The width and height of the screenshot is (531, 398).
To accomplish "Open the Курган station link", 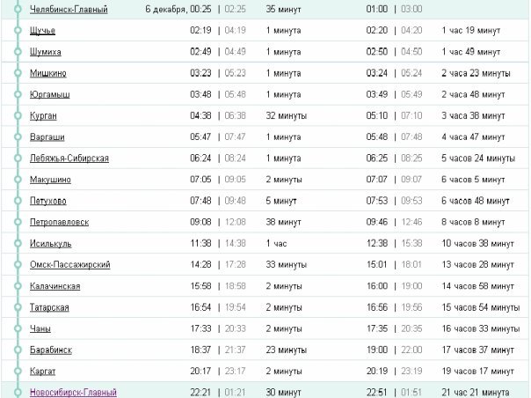I will [x=43, y=115].
